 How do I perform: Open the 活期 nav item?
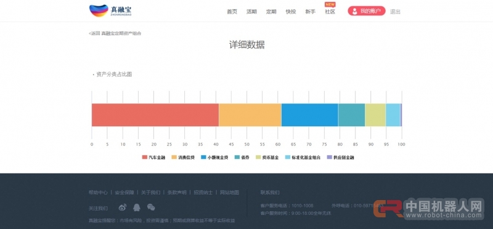point(251,12)
